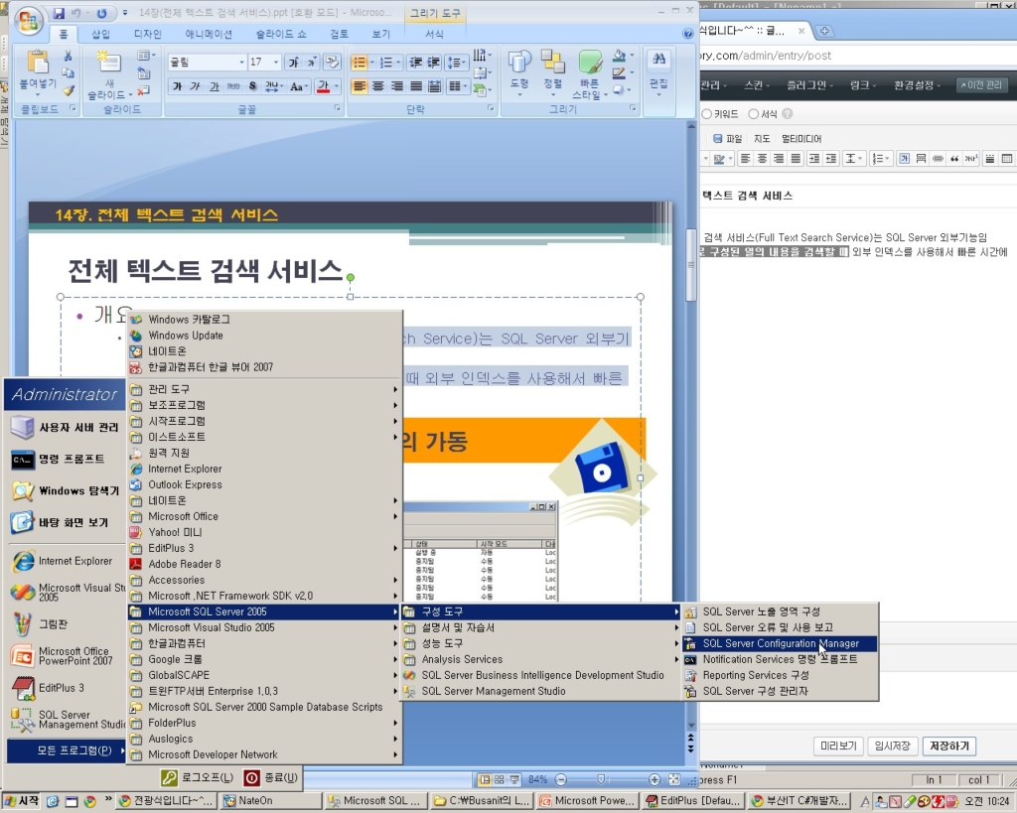Open the font color dropdown arrow
The height and width of the screenshot is (813, 1017).
(337, 86)
